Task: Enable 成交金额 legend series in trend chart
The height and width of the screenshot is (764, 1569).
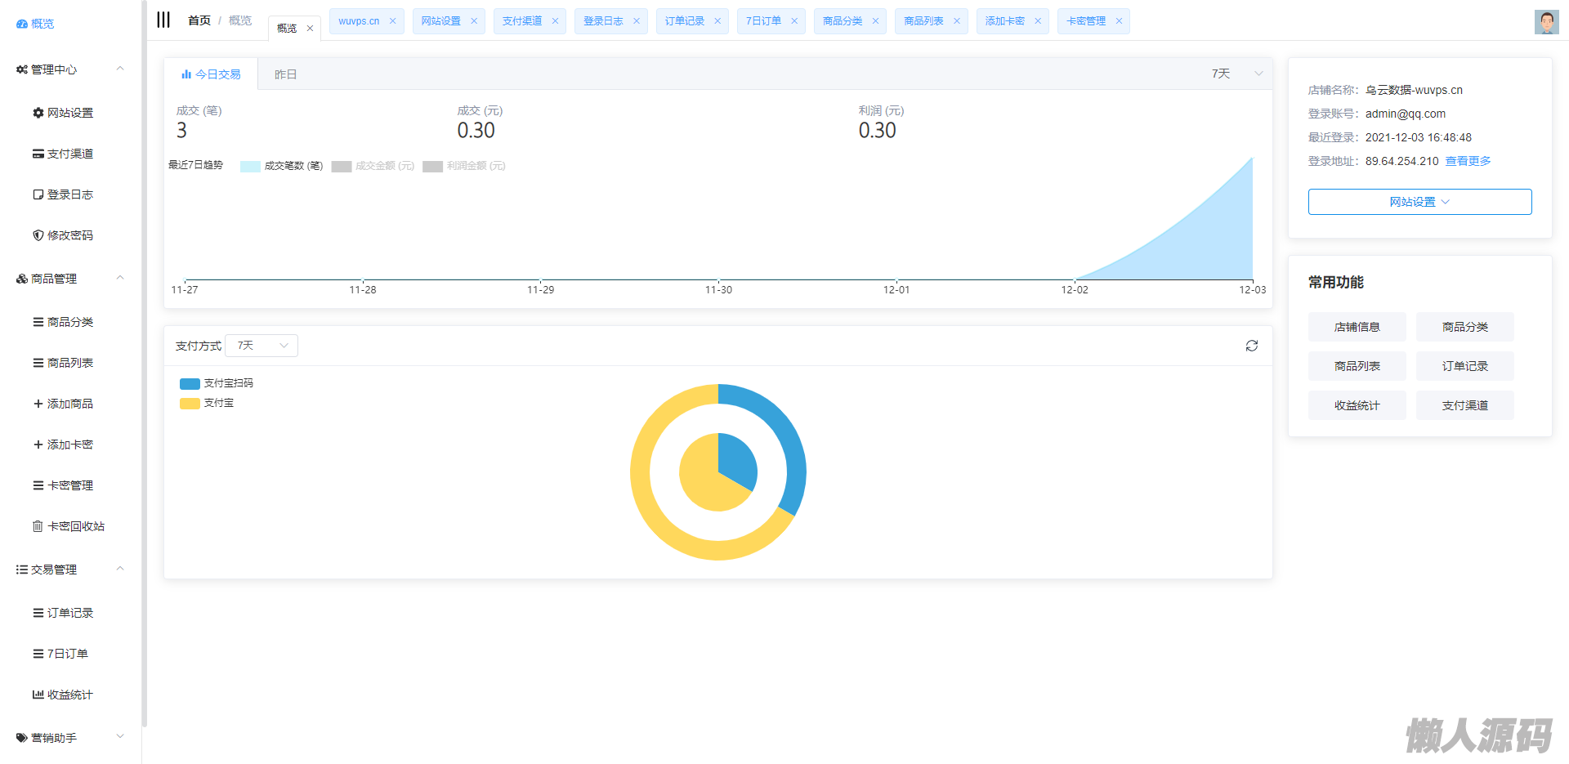Action: point(373,166)
